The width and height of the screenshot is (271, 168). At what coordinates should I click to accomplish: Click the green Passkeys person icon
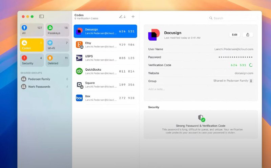coord(50,28)
